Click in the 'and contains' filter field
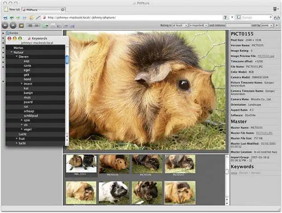Image resolution: width=282 pixels, height=213 pixels. pos(238,25)
